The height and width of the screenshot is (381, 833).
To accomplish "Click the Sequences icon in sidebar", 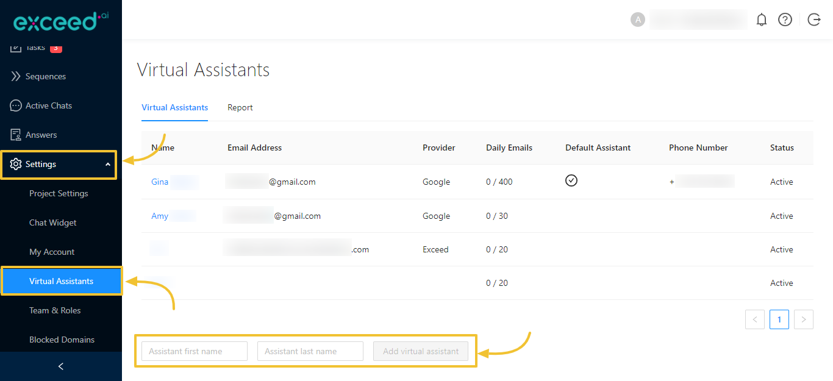I will coord(16,76).
